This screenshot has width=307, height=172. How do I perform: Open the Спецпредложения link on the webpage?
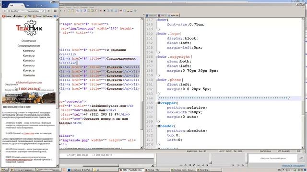(x=29, y=46)
